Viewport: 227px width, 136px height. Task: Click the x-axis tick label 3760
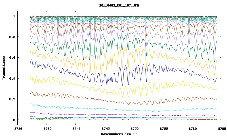[x=193, y=129]
